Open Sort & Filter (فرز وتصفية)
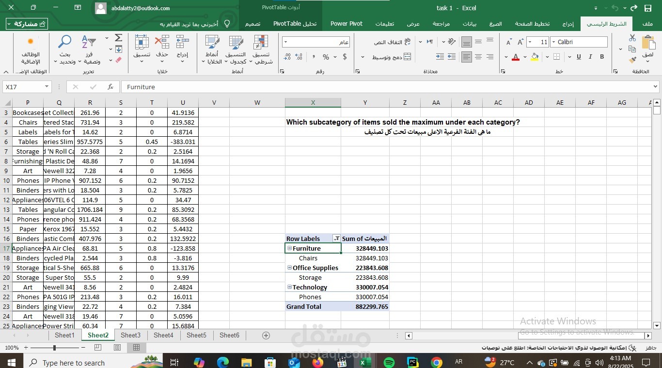The width and height of the screenshot is (662, 368). (89, 50)
